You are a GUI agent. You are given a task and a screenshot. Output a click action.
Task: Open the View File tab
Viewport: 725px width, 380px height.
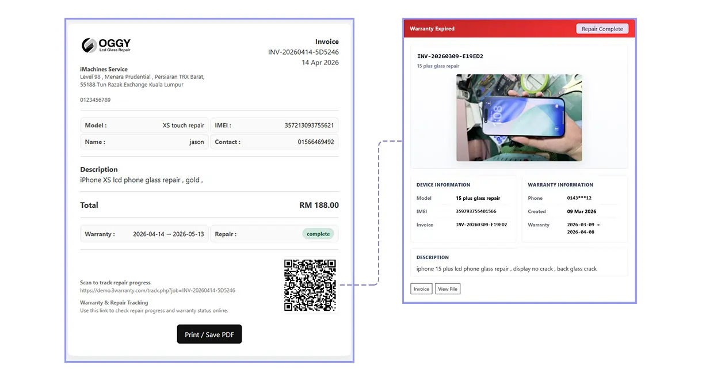pos(448,288)
